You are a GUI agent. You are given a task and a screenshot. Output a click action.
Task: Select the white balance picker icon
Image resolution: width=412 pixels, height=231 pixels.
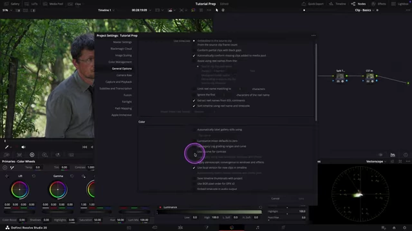click(x=12, y=167)
